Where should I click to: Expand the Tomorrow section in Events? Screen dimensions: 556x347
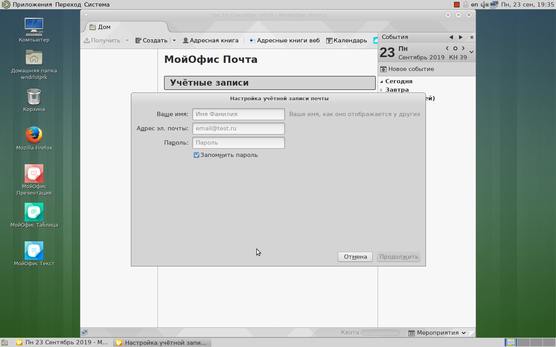[381, 90]
